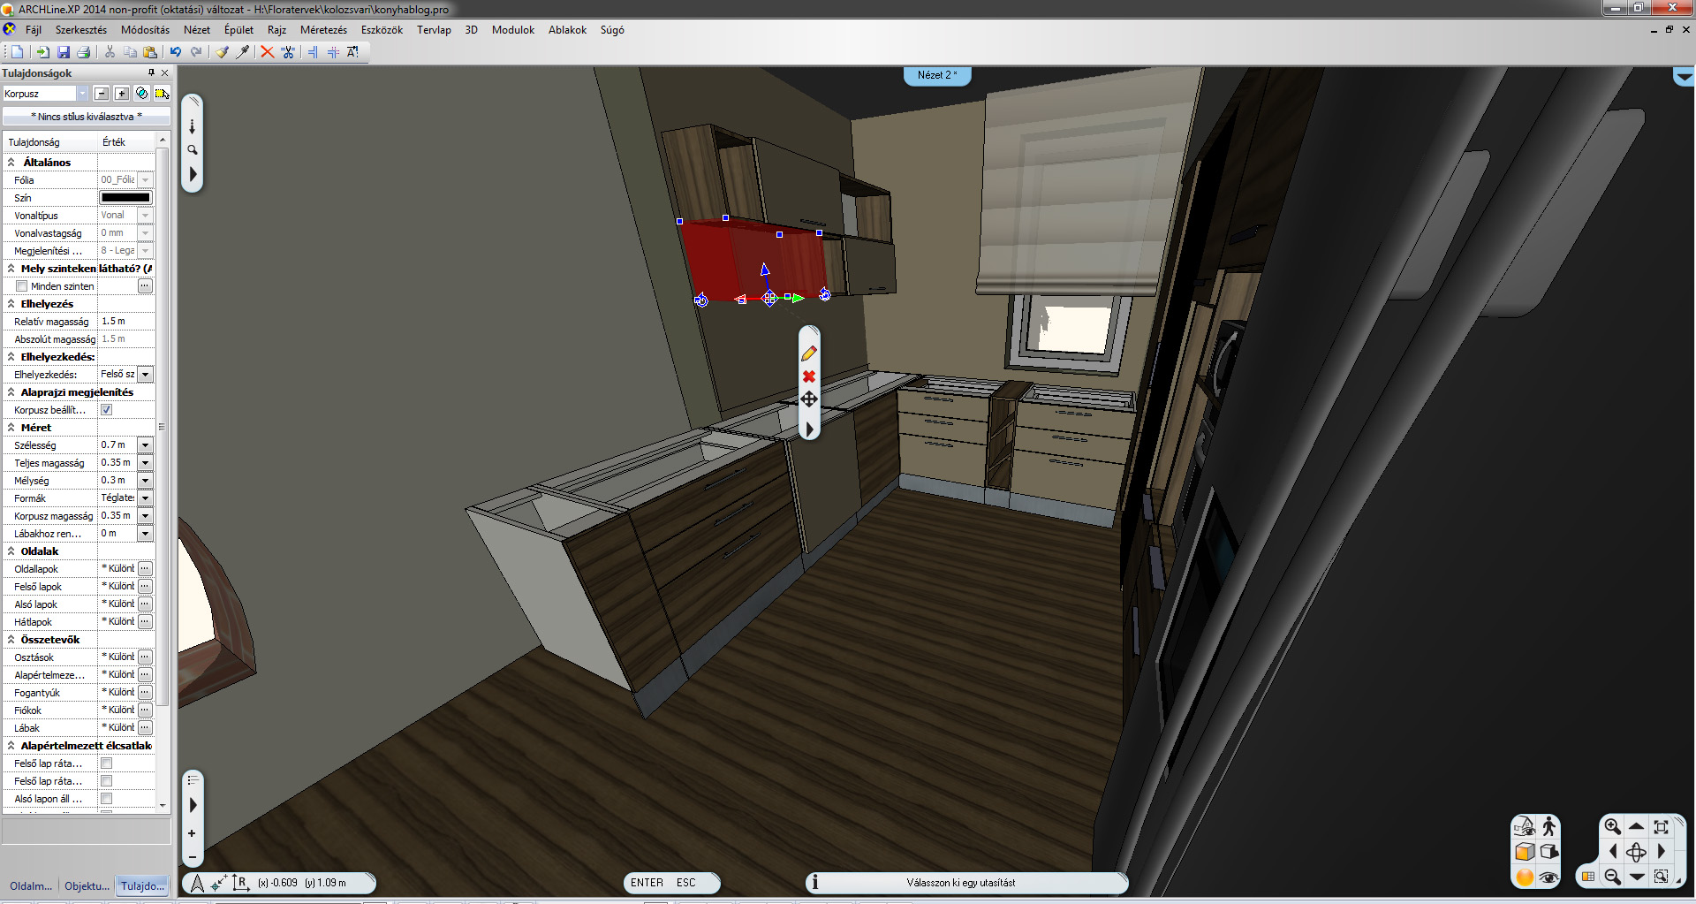Zoom in using the magnifier plus icon

click(1612, 826)
